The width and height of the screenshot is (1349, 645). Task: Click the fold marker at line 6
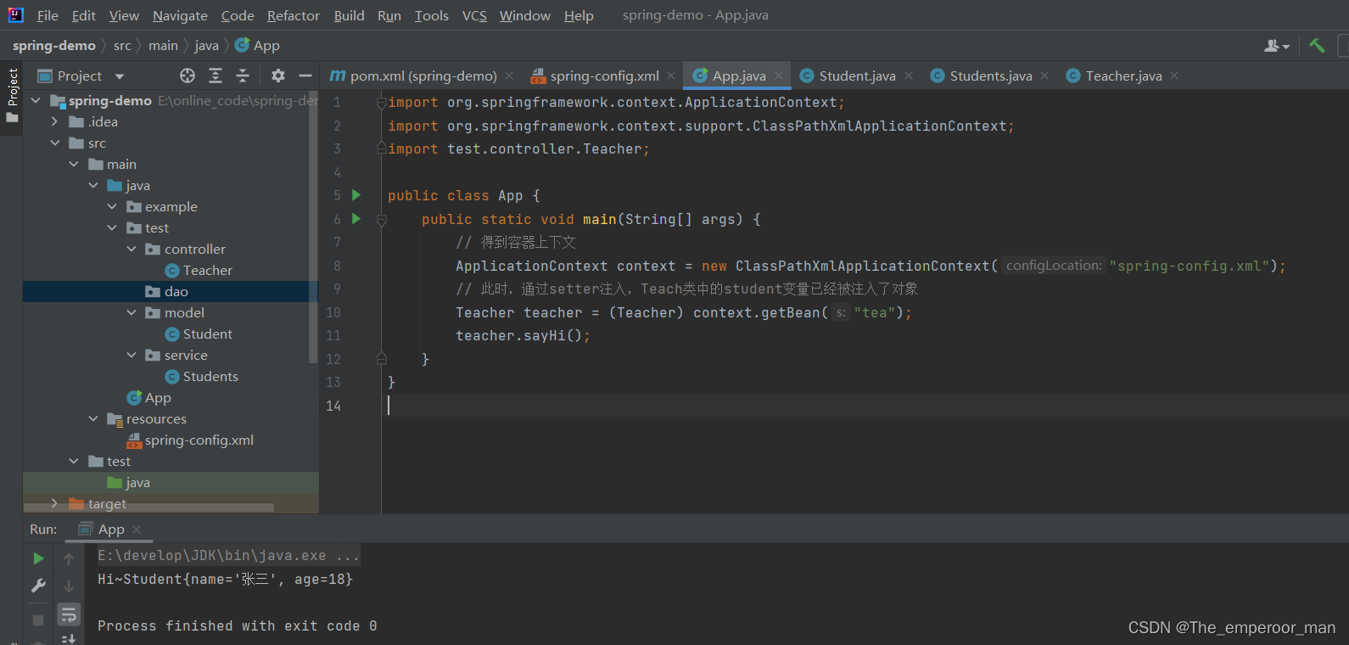[x=382, y=220]
